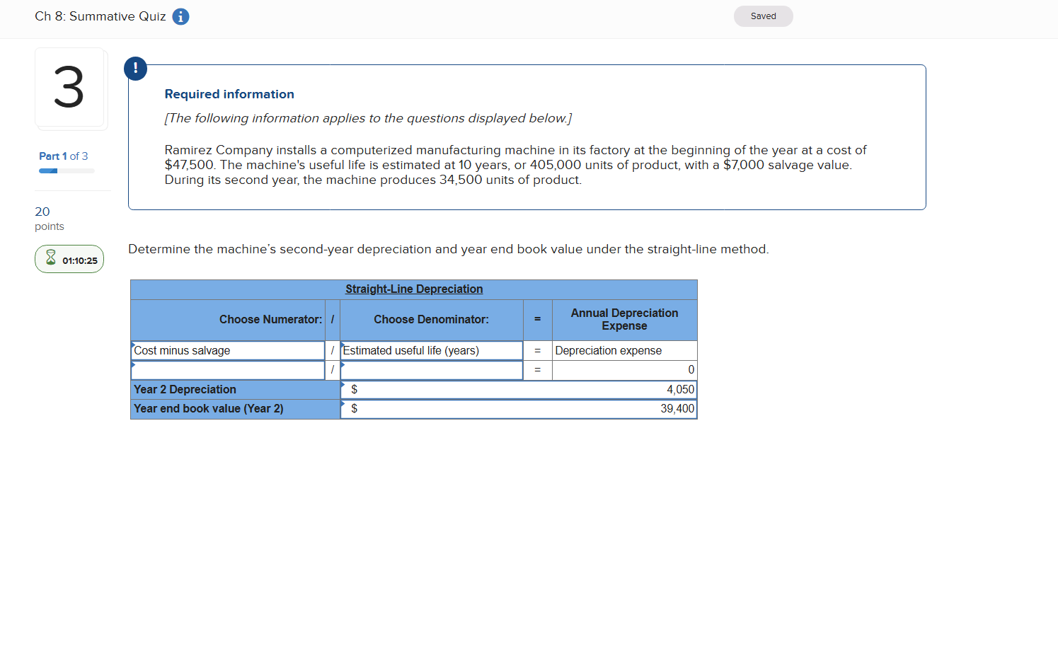The height and width of the screenshot is (670, 1058).
Task: Select the Year 2 Depreciation amount field
Action: (520, 389)
